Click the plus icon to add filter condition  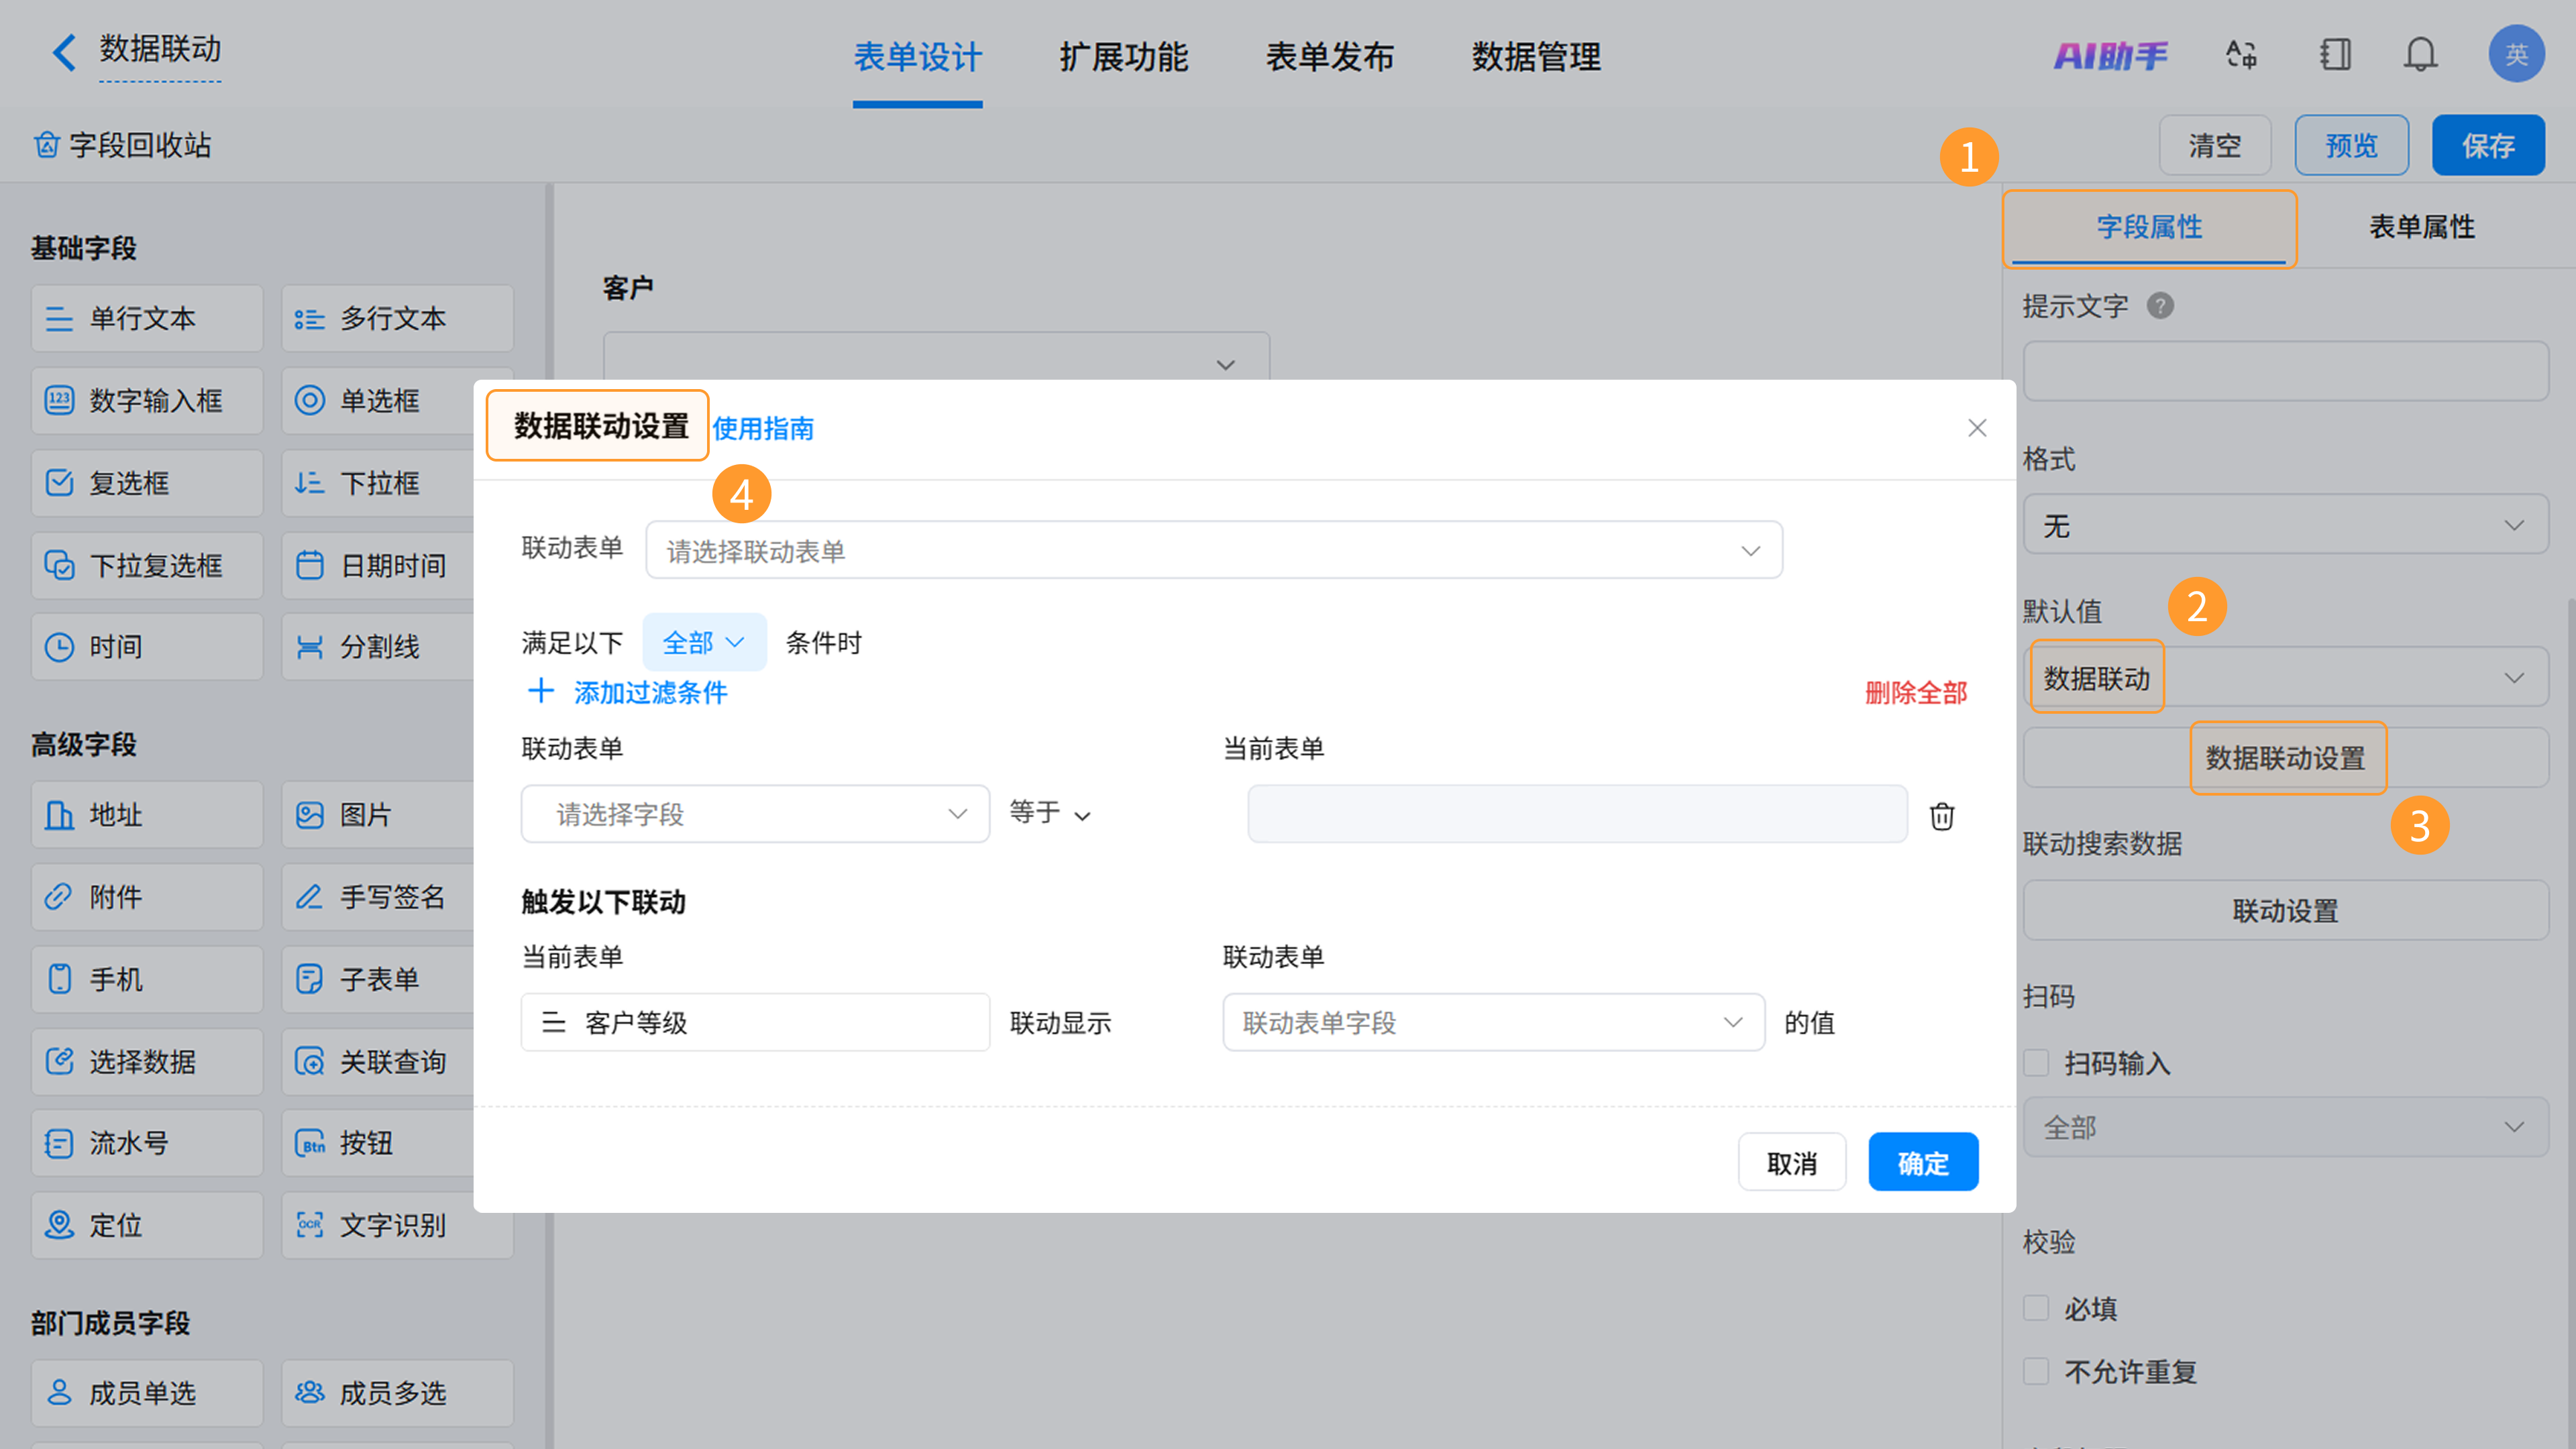coord(541,691)
